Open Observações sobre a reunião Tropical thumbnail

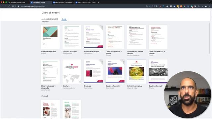(115, 37)
